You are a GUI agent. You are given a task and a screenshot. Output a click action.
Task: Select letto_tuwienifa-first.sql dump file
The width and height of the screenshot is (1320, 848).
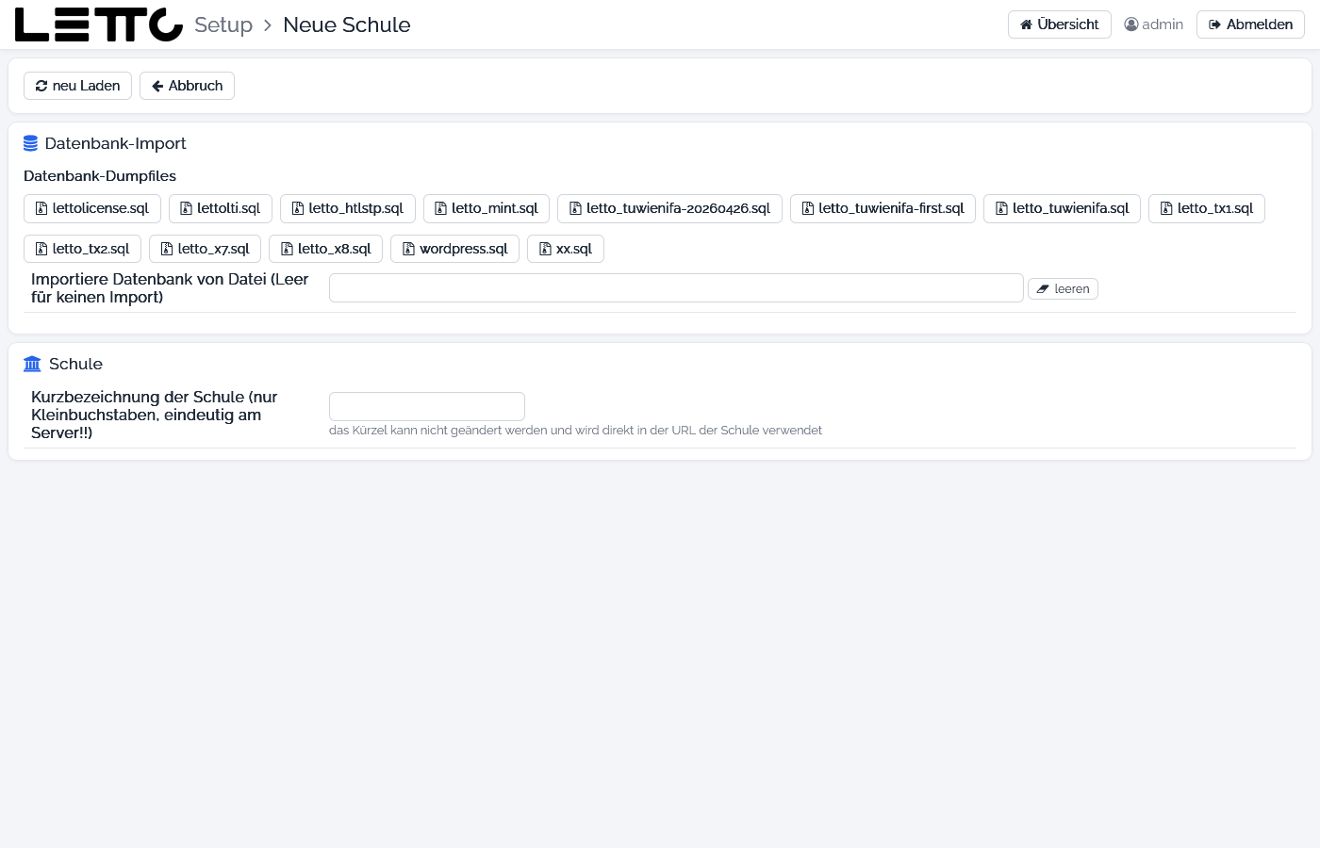[883, 208]
